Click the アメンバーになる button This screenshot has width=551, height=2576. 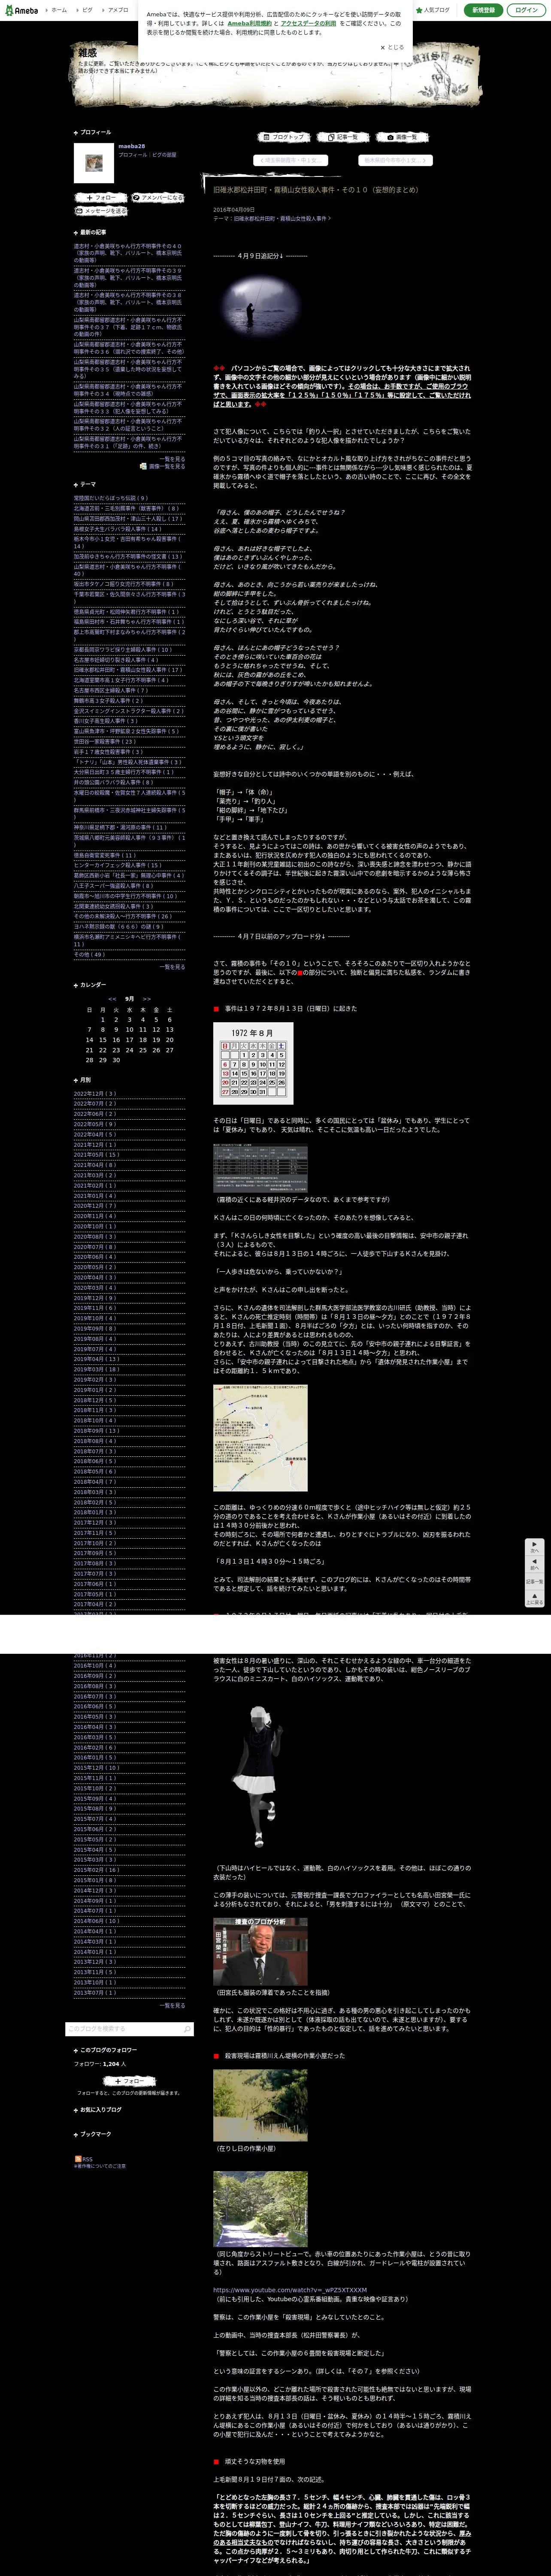tap(158, 198)
